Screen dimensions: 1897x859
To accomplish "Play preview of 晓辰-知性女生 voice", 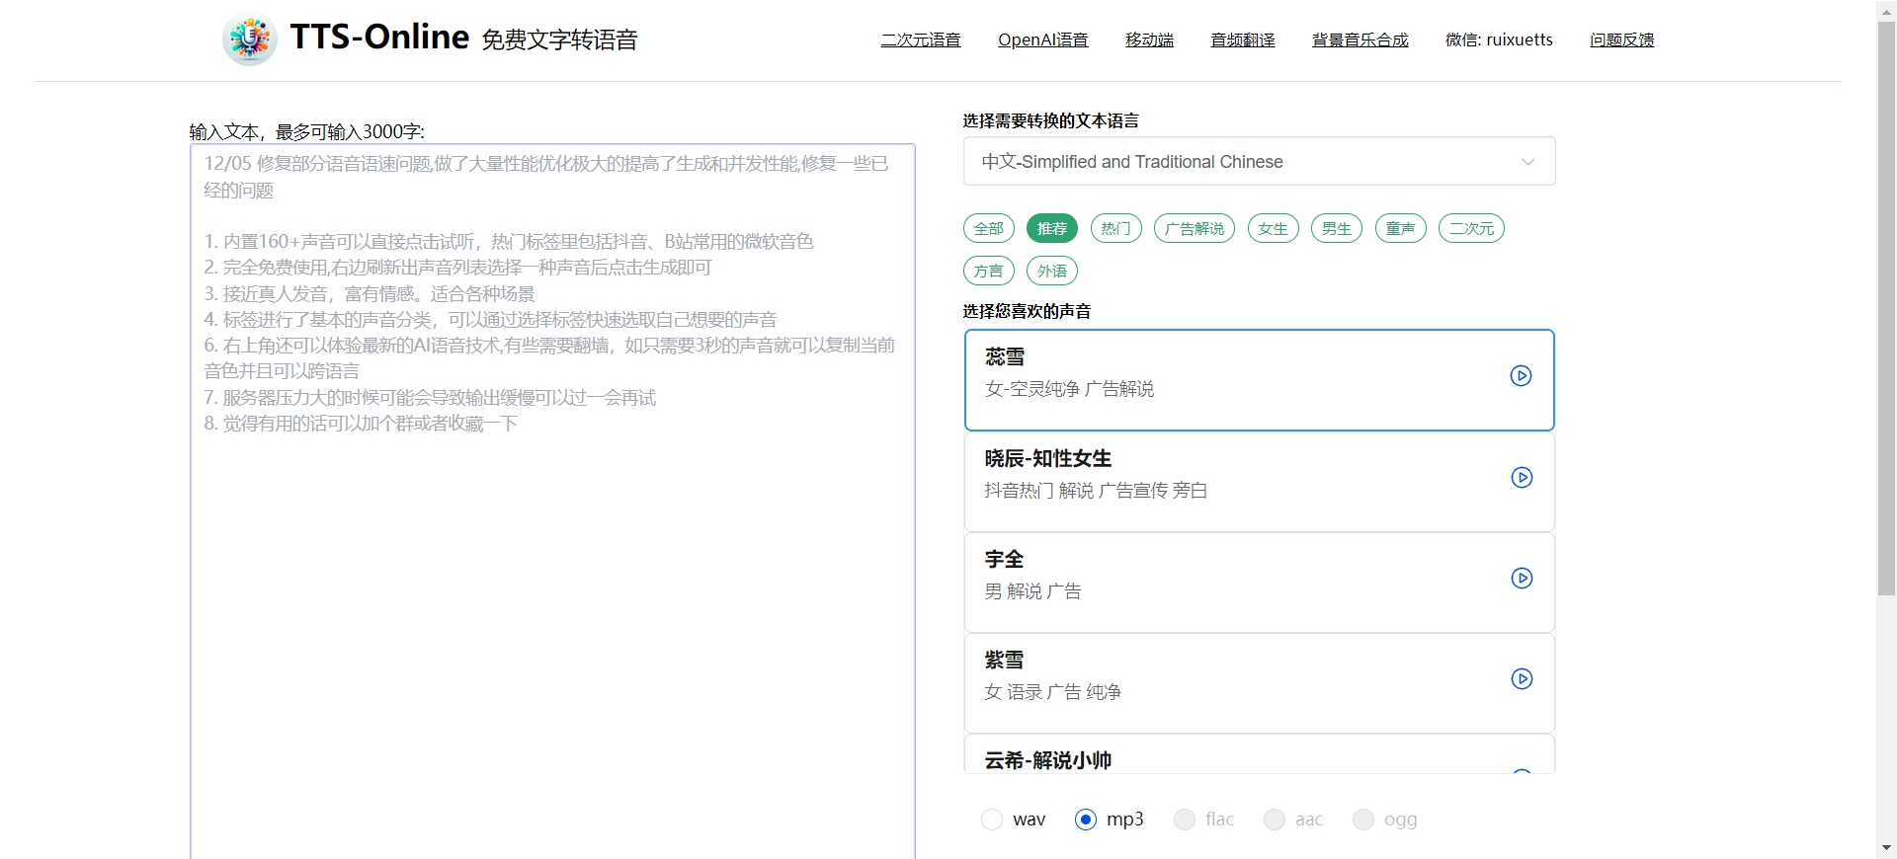I will 1523,478.
